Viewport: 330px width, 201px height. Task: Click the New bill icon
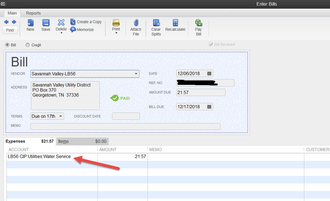point(30,23)
